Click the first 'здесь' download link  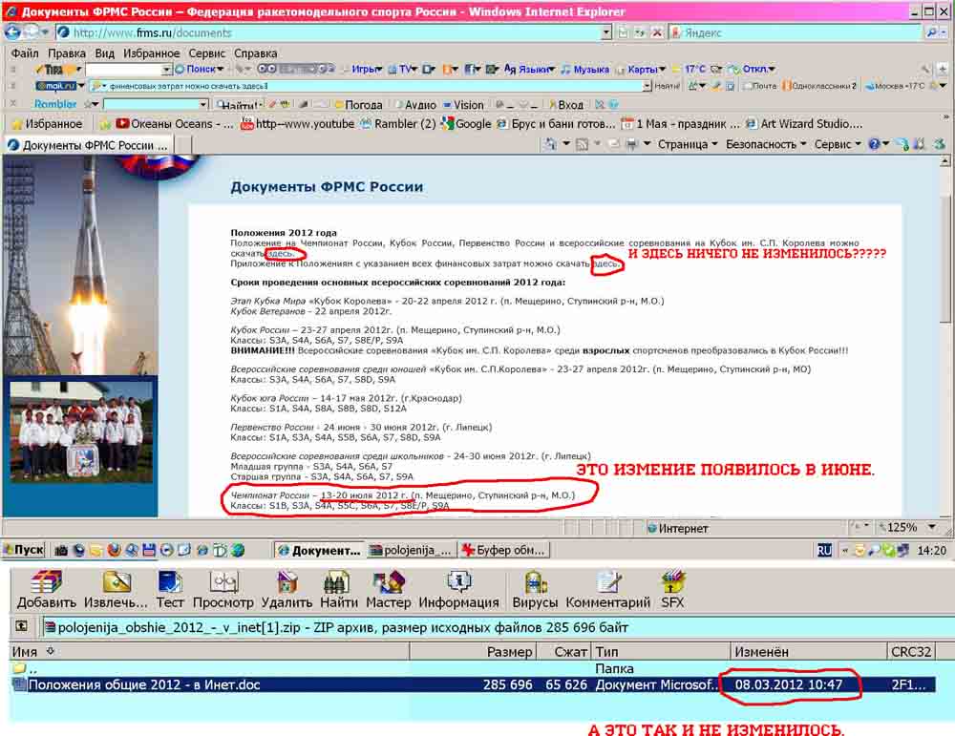pyautogui.click(x=281, y=254)
